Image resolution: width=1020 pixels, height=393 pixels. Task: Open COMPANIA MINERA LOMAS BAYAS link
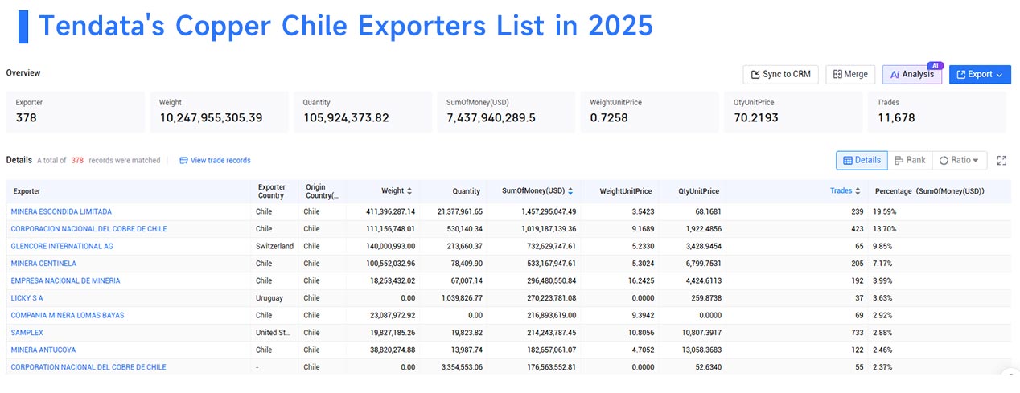(x=68, y=315)
